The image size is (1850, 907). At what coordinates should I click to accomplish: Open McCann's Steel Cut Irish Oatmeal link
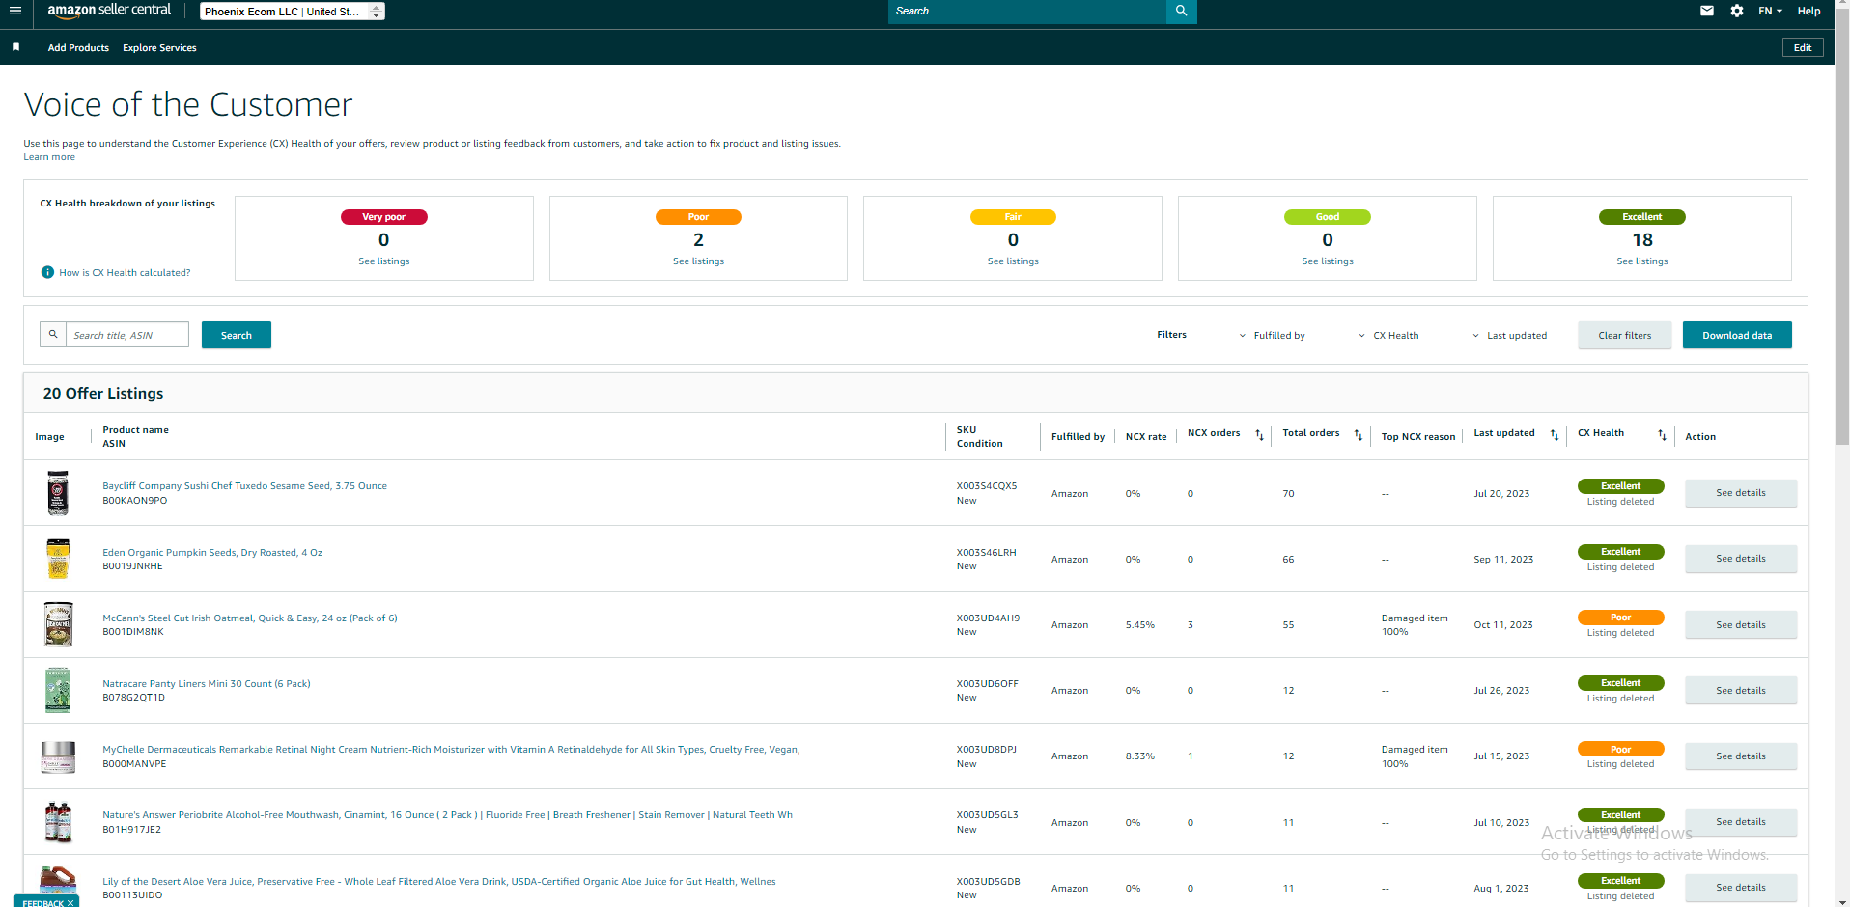[250, 618]
